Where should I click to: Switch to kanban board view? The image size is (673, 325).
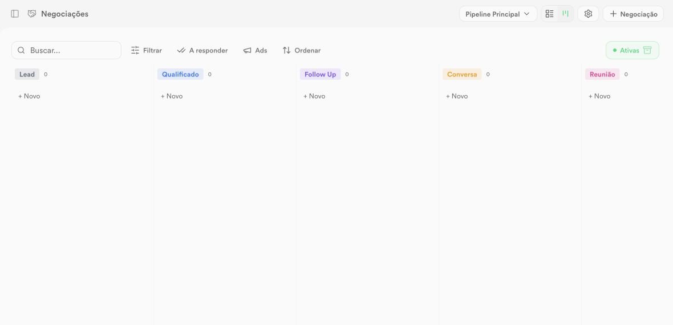[x=565, y=14]
